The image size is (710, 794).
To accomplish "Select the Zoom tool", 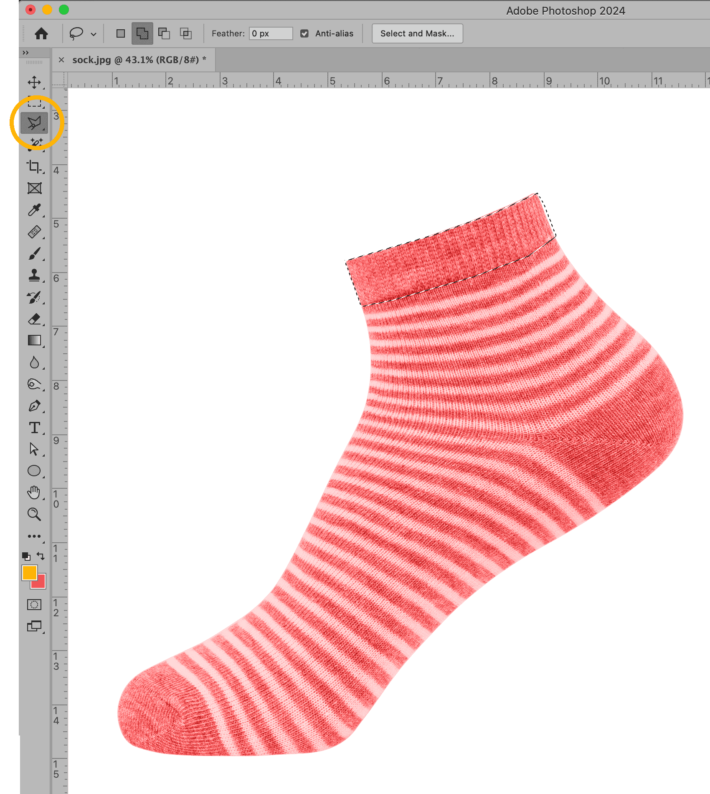I will (34, 514).
